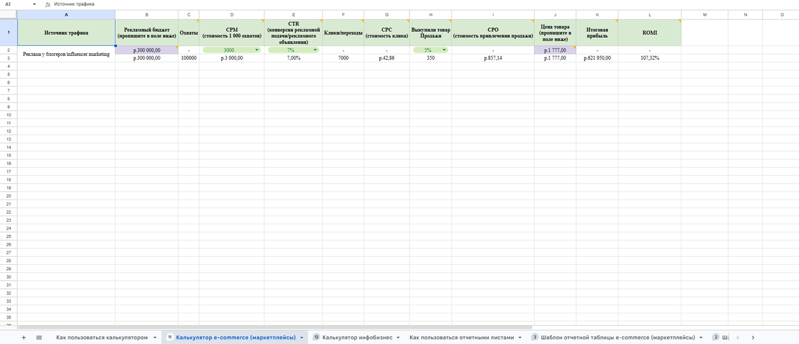Select the ROMI value cell 107,32%
Screen dimensions: 799x344
tap(650, 58)
